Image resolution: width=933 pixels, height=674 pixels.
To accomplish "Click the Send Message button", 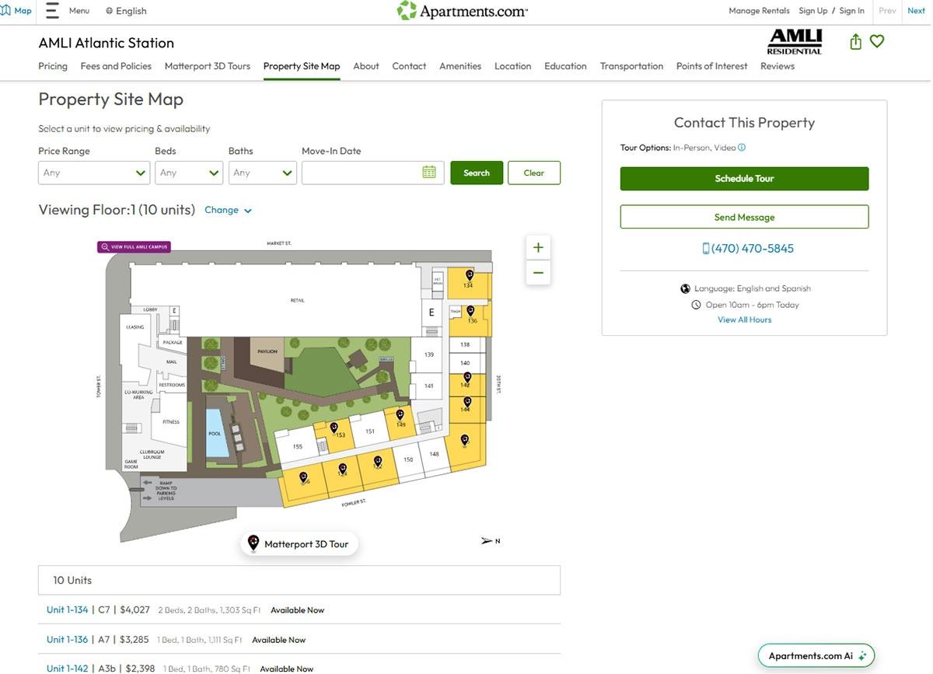I will click(x=744, y=217).
